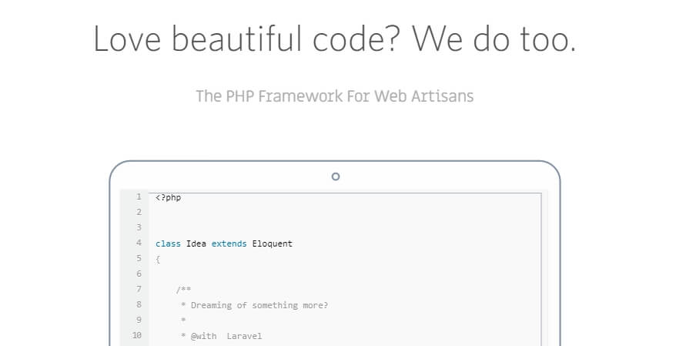Click the "Eloquent" parent class name
676x346 pixels.
click(x=273, y=244)
